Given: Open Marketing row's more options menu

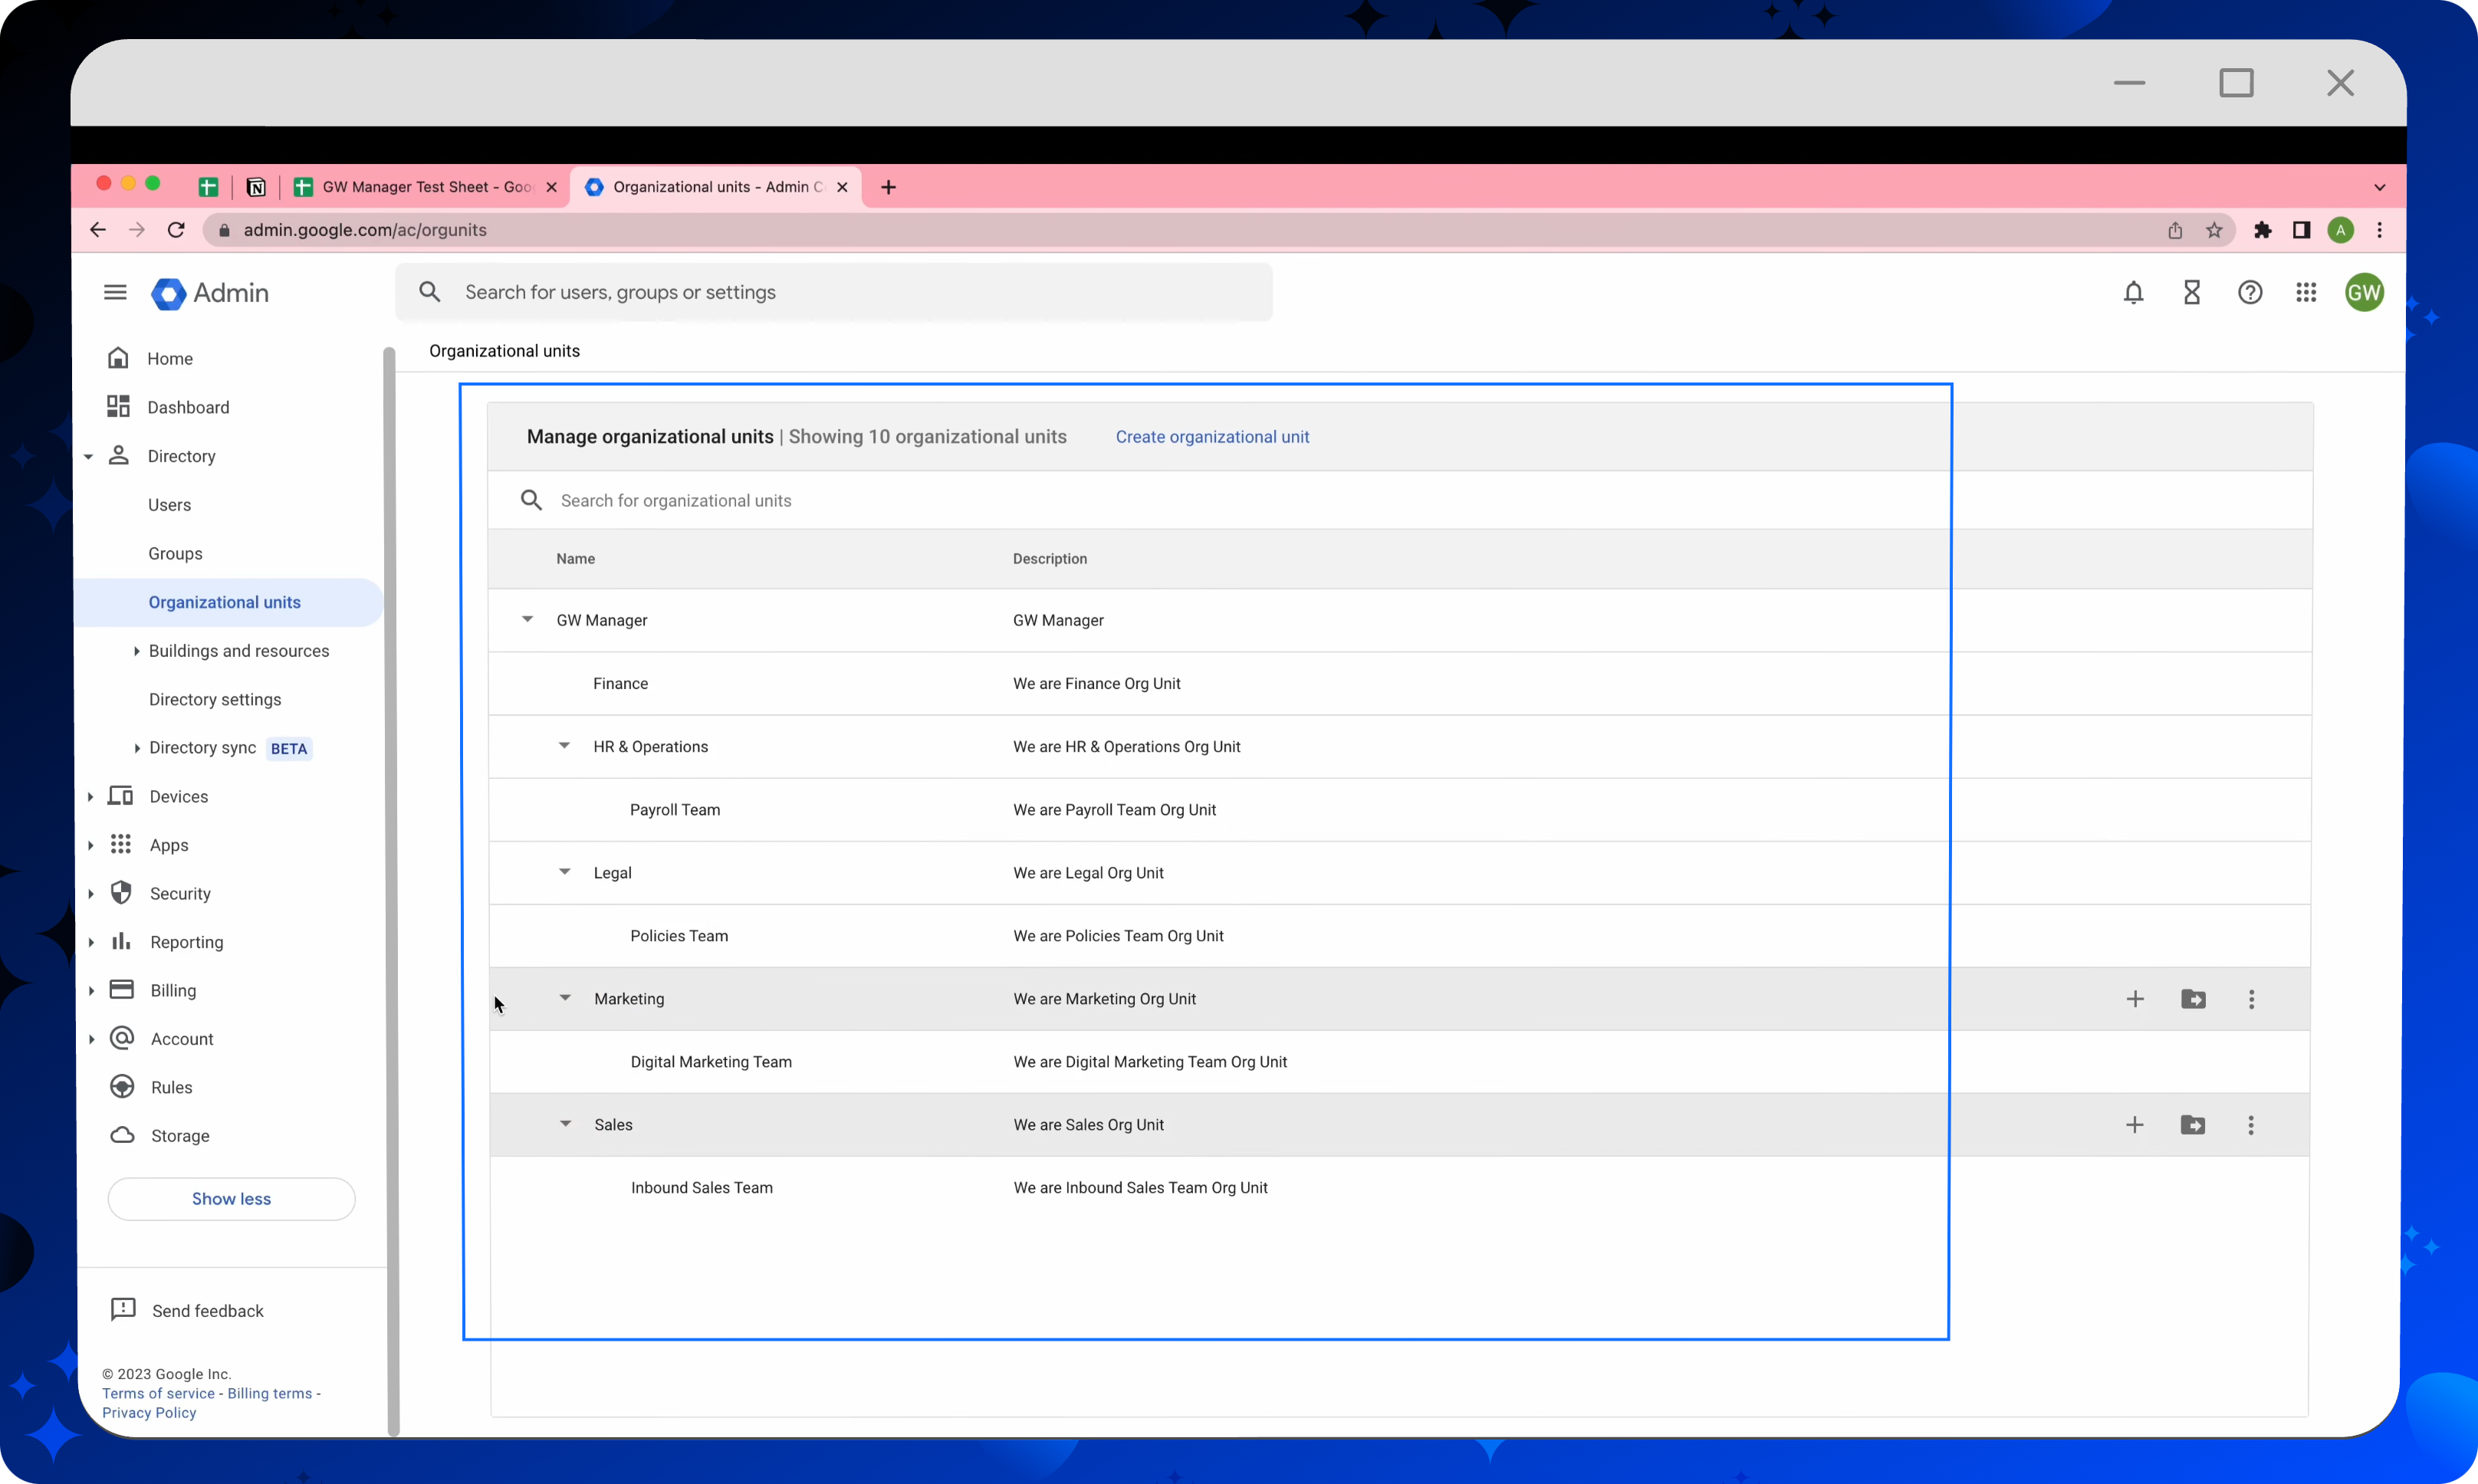Looking at the screenshot, I should [x=2251, y=999].
